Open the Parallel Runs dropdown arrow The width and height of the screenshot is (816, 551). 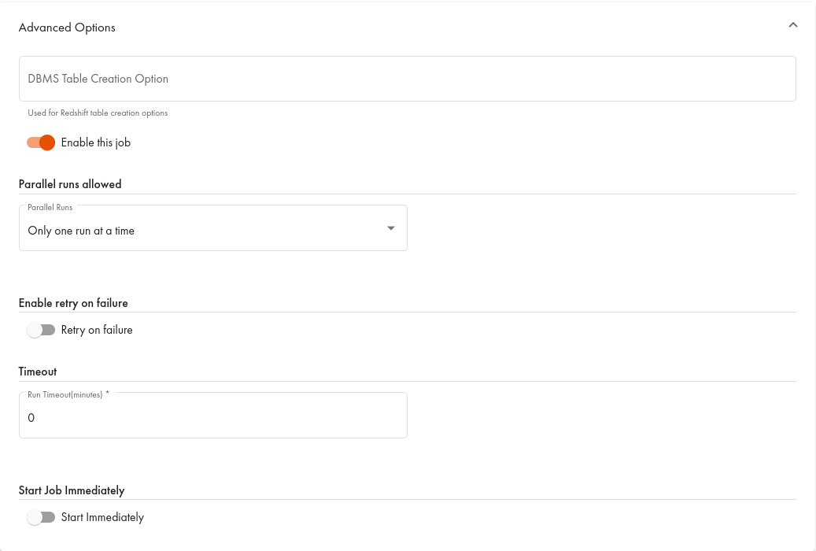click(x=391, y=228)
